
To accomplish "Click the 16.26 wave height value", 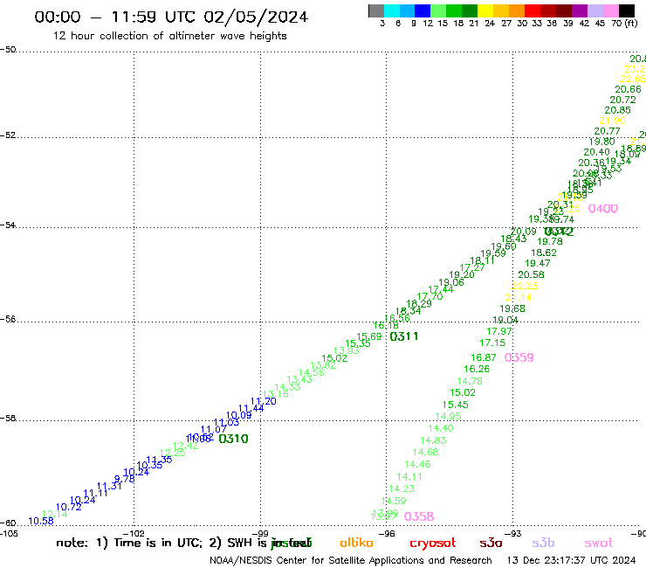I will pyautogui.click(x=477, y=369).
